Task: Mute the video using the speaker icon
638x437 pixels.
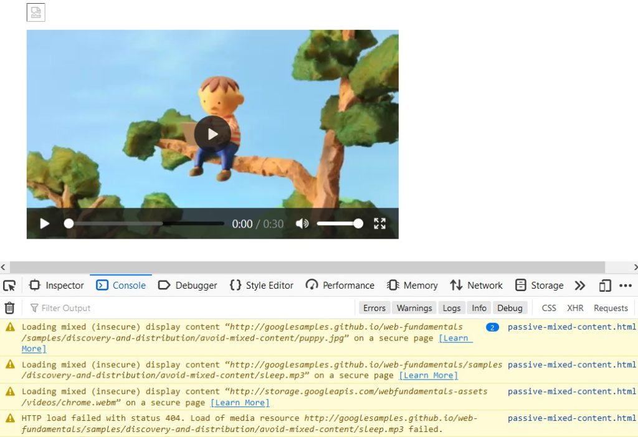Action: pos(302,224)
